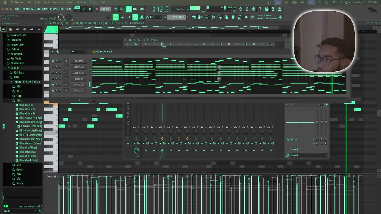Open the Mixer view icon

point(213,17)
